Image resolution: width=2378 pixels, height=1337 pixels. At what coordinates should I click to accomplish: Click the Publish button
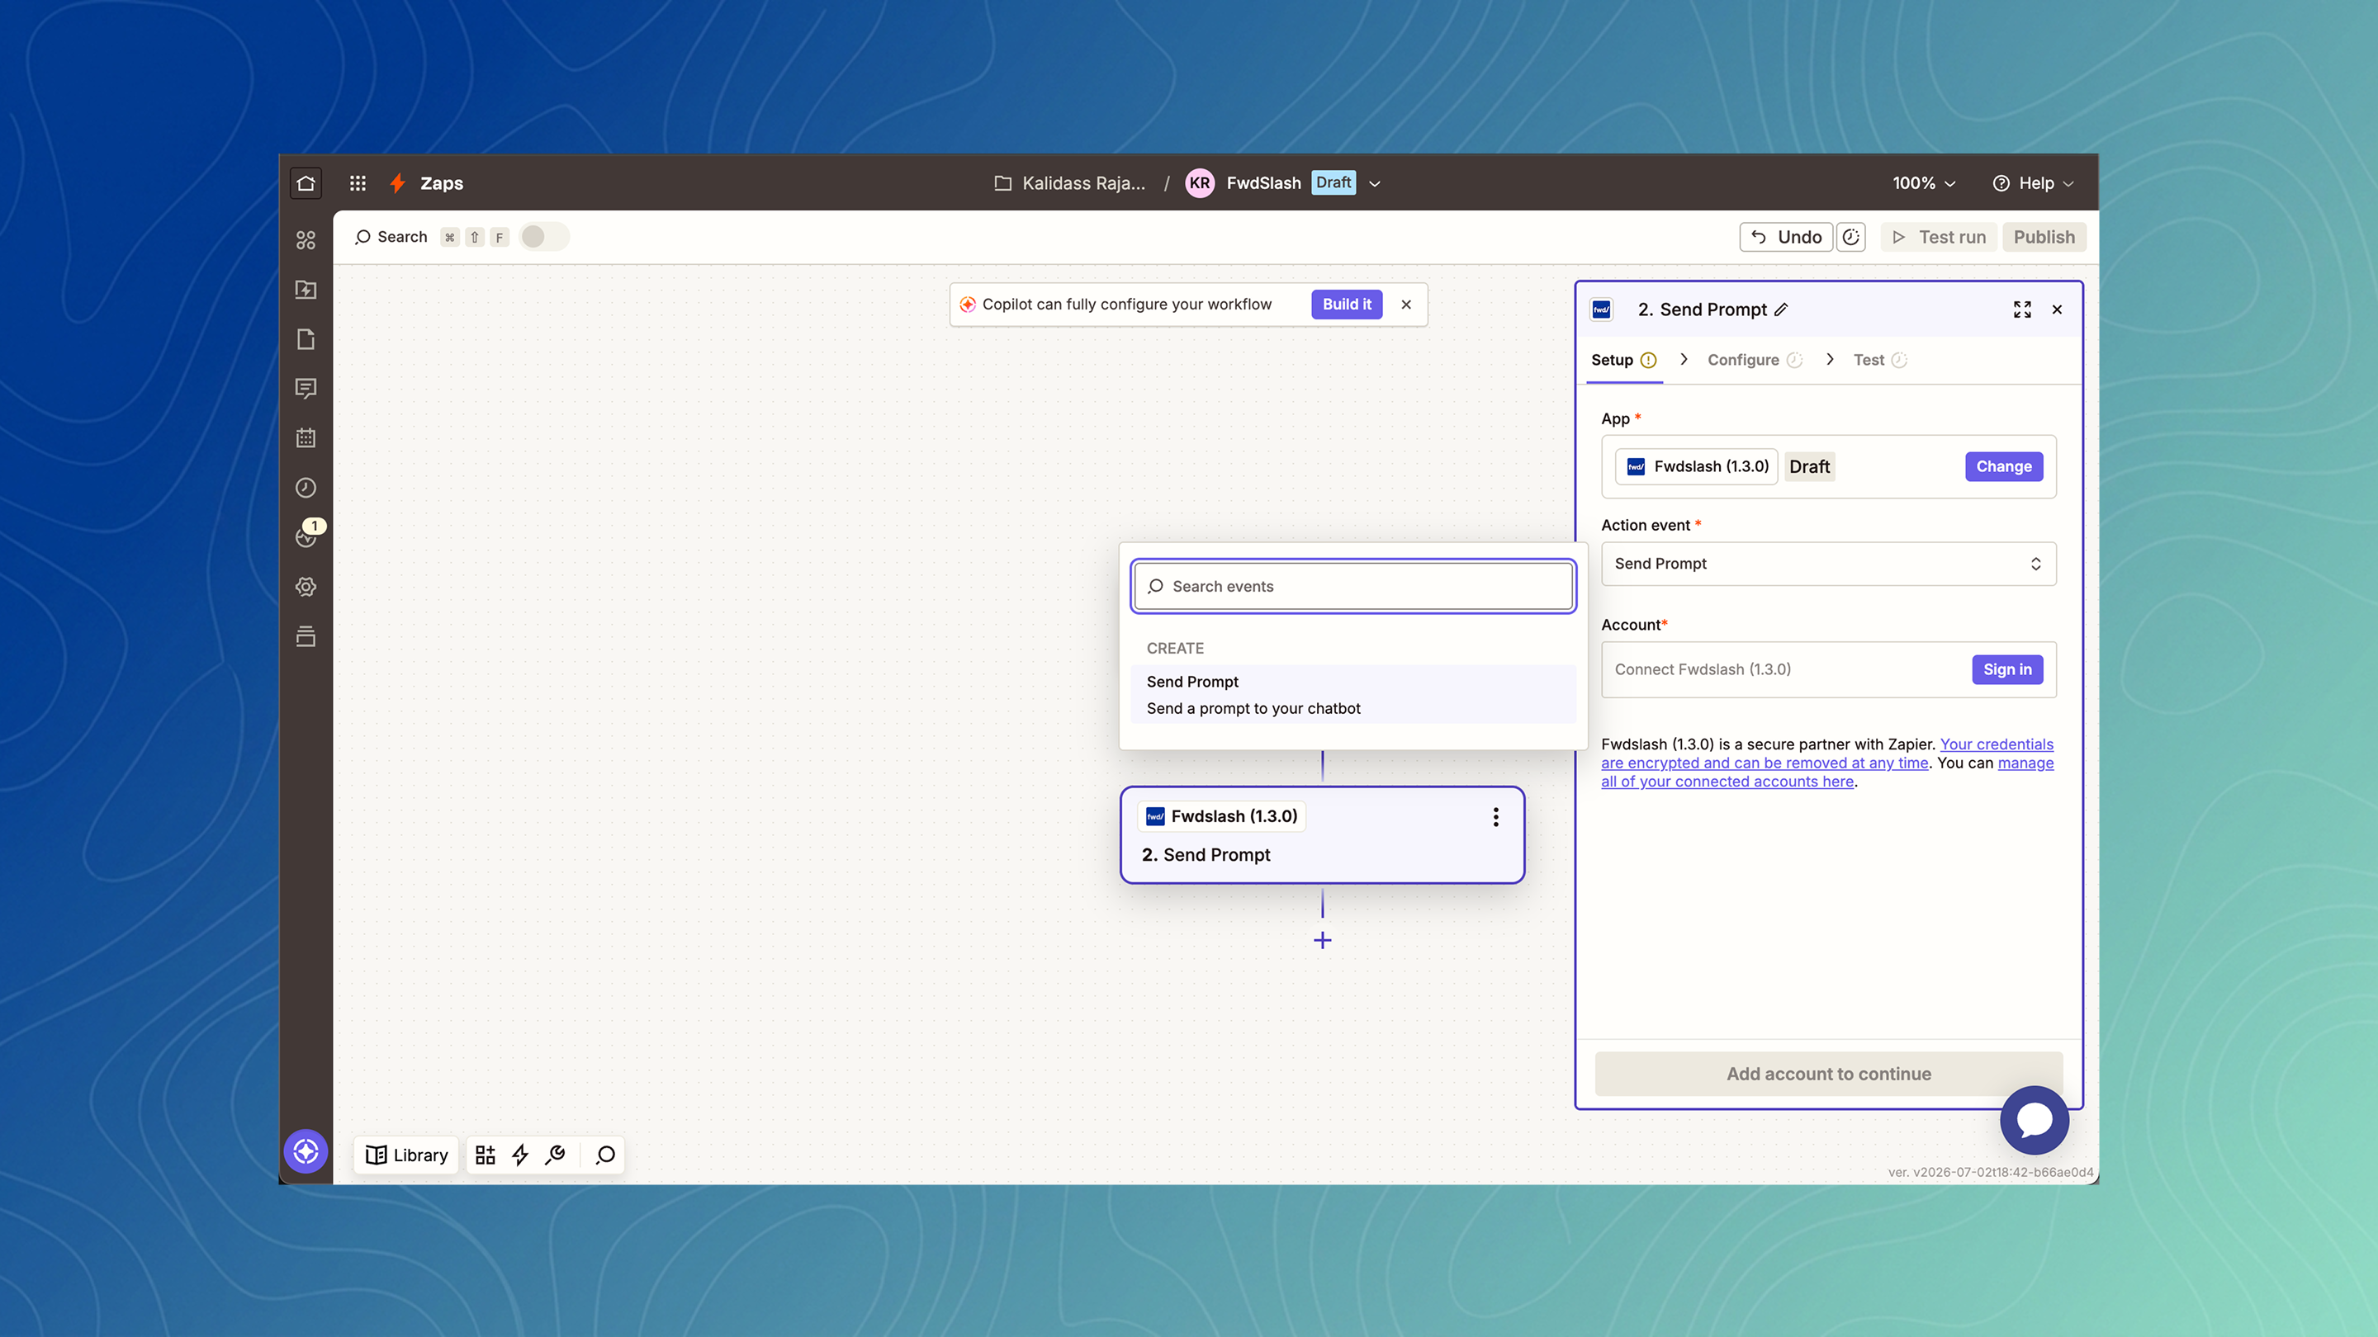(x=2044, y=237)
